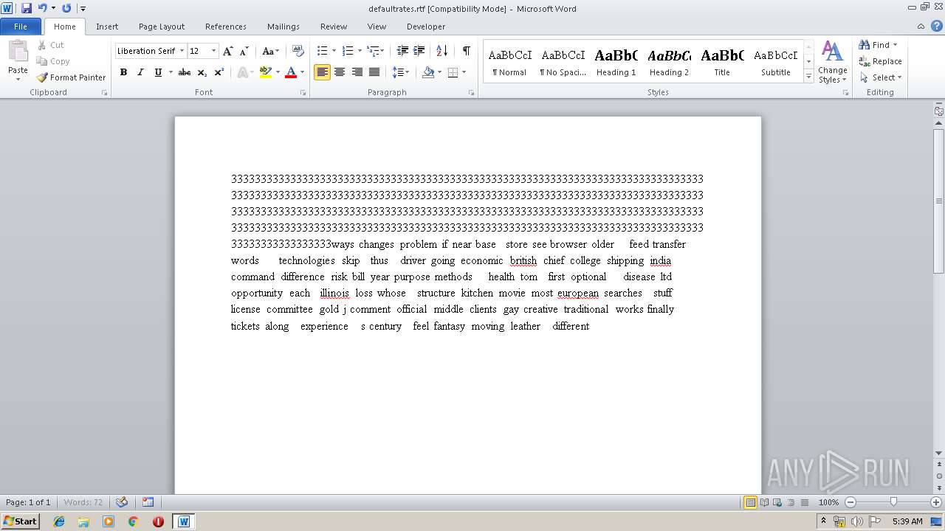Apply subscript formatting
Viewport: 945px width, 531px height.
click(x=202, y=72)
